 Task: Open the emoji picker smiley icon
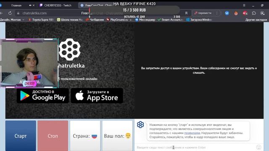pos(259,147)
